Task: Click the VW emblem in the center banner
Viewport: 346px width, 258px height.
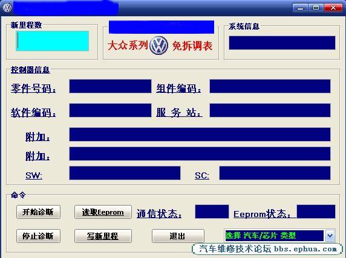Action: [158, 46]
